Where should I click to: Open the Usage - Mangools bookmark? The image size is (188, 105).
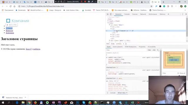tap(54, 10)
